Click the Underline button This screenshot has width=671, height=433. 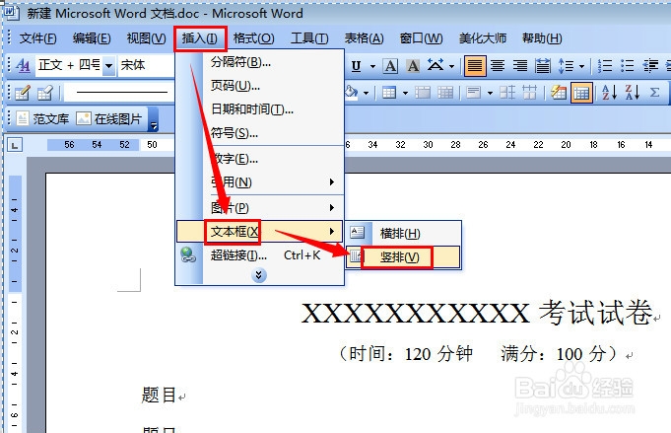[x=356, y=66]
